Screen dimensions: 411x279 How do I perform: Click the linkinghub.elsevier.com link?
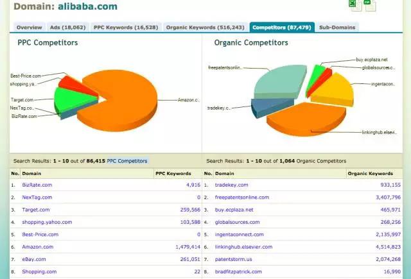(243, 247)
